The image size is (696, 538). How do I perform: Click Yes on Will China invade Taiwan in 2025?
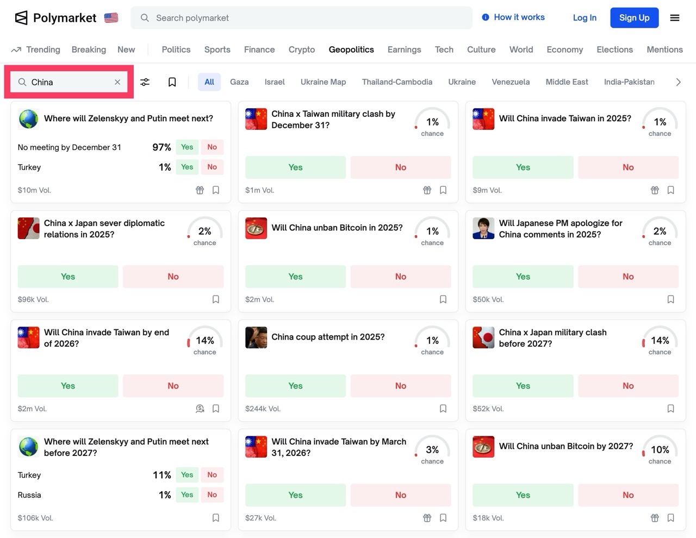(x=523, y=167)
